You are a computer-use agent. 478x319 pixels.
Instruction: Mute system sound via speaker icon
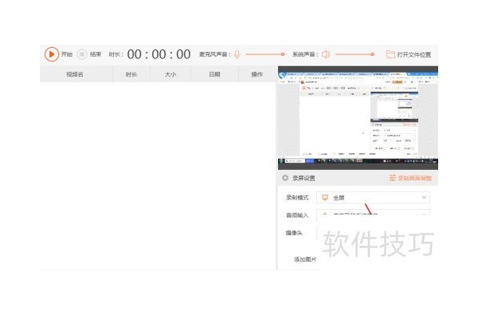pyautogui.click(x=326, y=54)
